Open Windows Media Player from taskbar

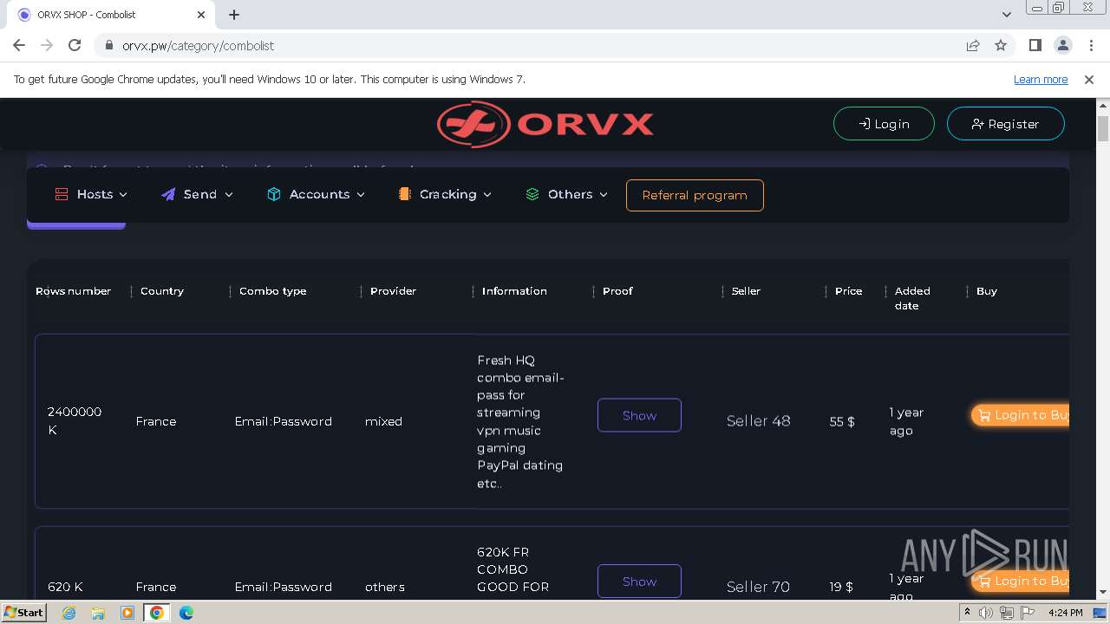[x=127, y=613]
